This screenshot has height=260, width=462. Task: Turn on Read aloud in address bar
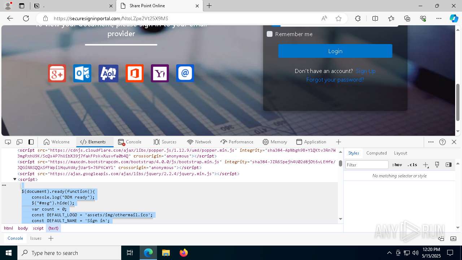click(324, 18)
